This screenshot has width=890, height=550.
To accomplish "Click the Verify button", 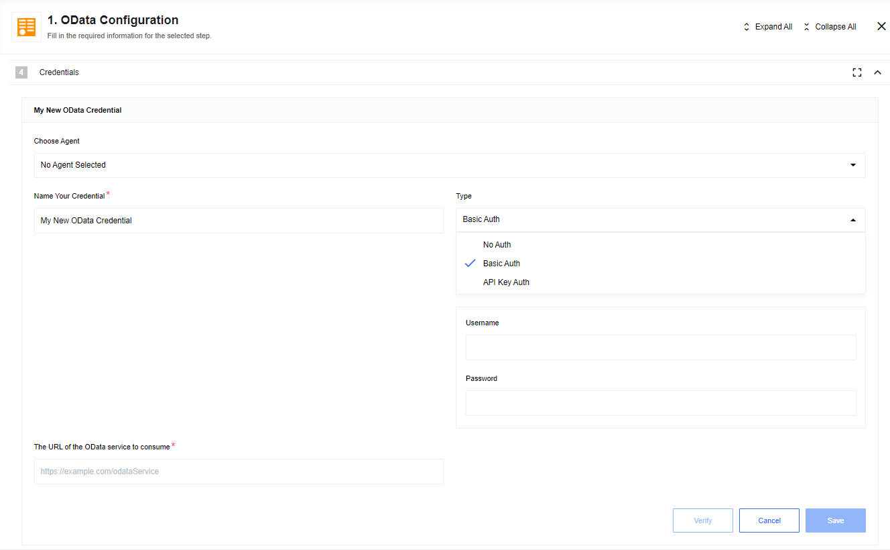I will (x=702, y=520).
